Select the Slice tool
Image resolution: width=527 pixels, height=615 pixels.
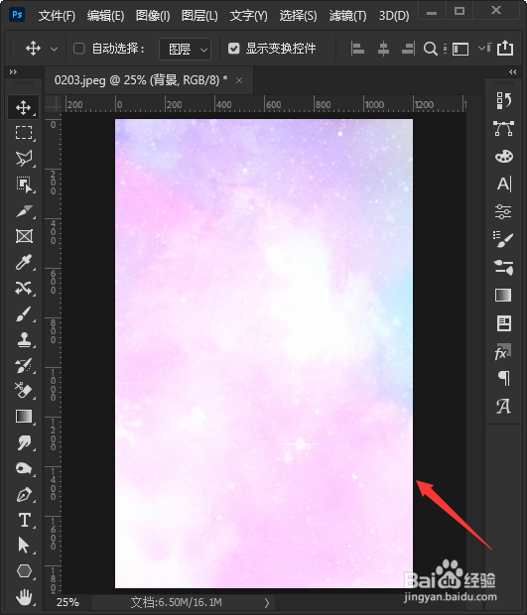click(24, 210)
